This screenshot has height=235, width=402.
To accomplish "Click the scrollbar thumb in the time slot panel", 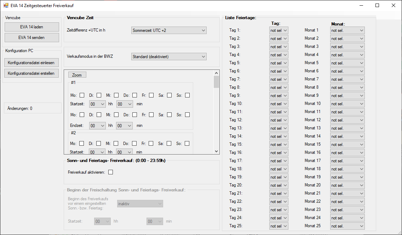I will 216,82.
